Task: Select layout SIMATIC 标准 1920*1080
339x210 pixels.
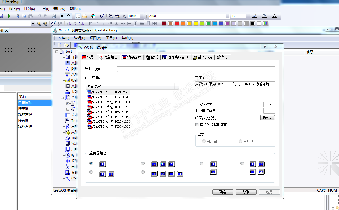Action: (109, 117)
